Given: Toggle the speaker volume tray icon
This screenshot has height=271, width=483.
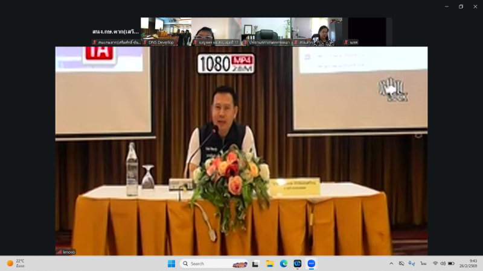Looking at the screenshot, I should [x=443, y=263].
